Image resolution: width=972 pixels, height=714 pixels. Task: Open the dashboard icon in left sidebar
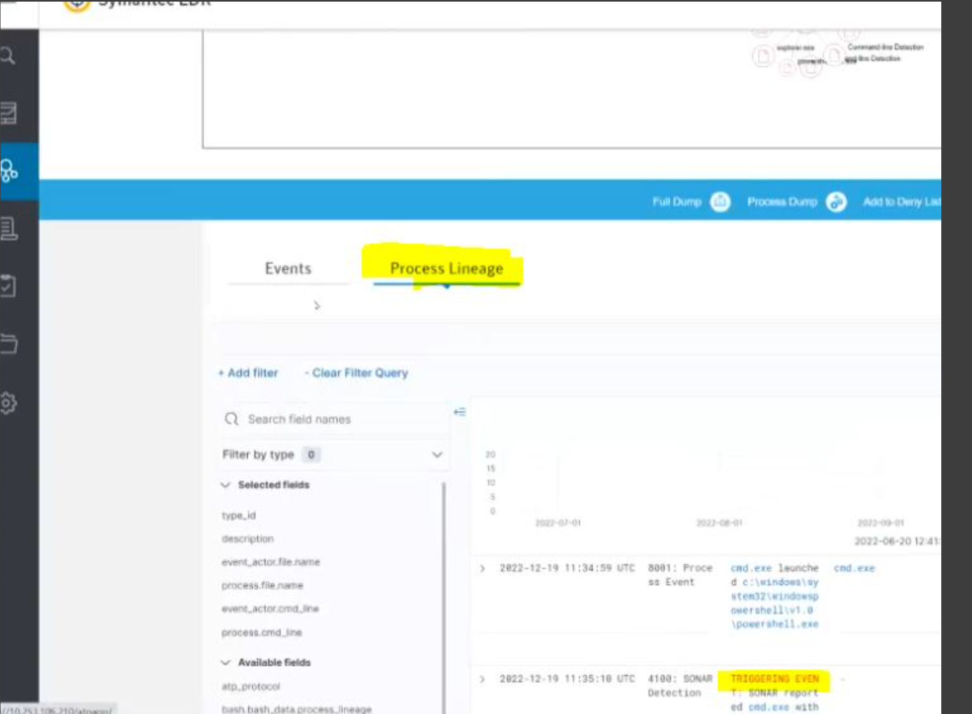8,113
